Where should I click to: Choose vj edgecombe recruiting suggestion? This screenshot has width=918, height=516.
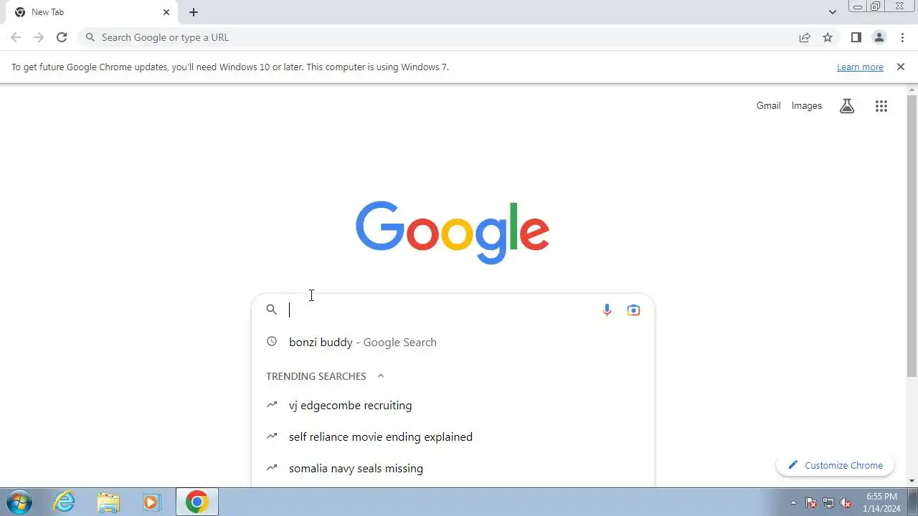pyautogui.click(x=453, y=405)
